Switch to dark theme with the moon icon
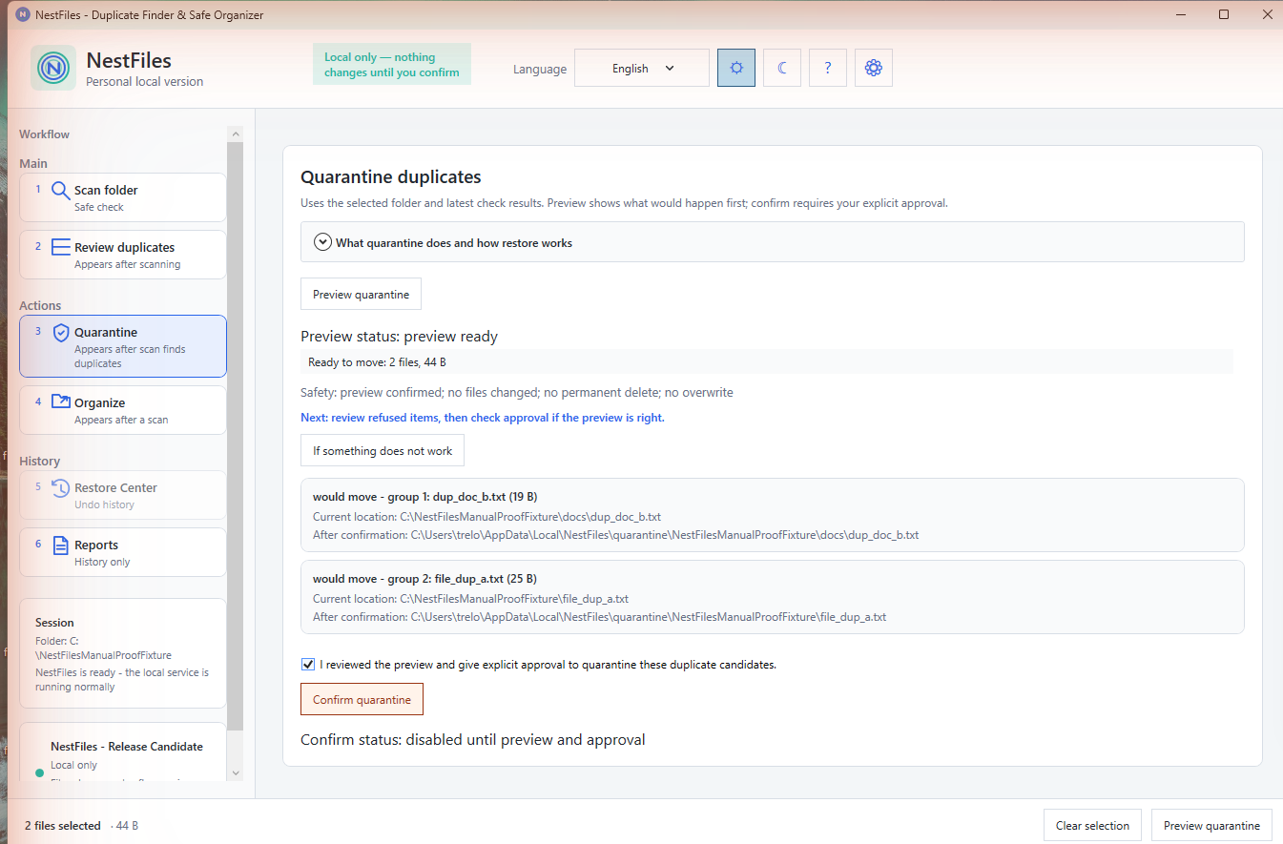Screen dimensions: 1283x844 [x=782, y=68]
